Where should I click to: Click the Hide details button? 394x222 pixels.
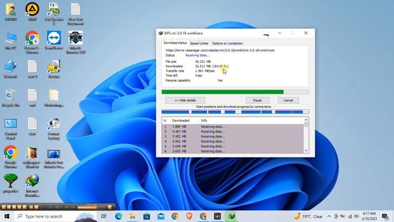[185, 100]
